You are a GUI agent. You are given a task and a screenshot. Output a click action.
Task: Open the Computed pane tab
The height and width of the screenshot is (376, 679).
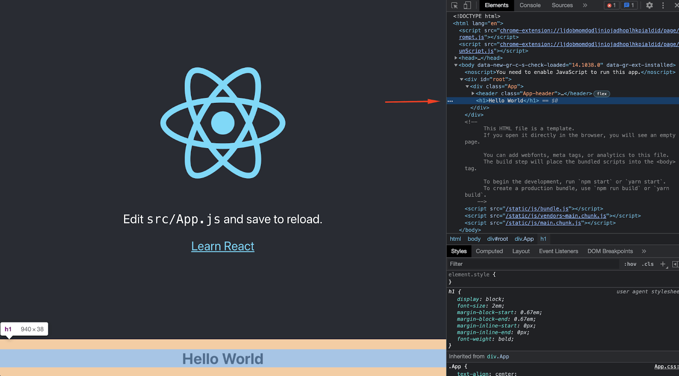tap(489, 251)
